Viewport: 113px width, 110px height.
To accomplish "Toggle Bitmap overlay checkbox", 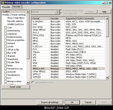I will coord(6,81).
